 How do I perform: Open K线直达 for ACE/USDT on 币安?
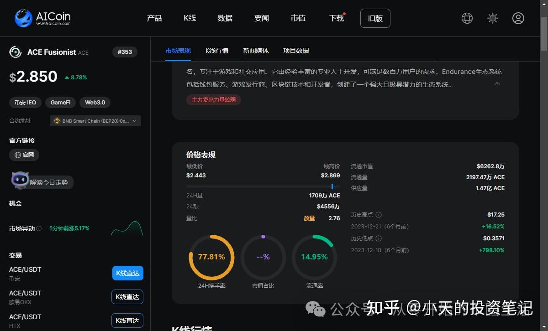coord(127,273)
